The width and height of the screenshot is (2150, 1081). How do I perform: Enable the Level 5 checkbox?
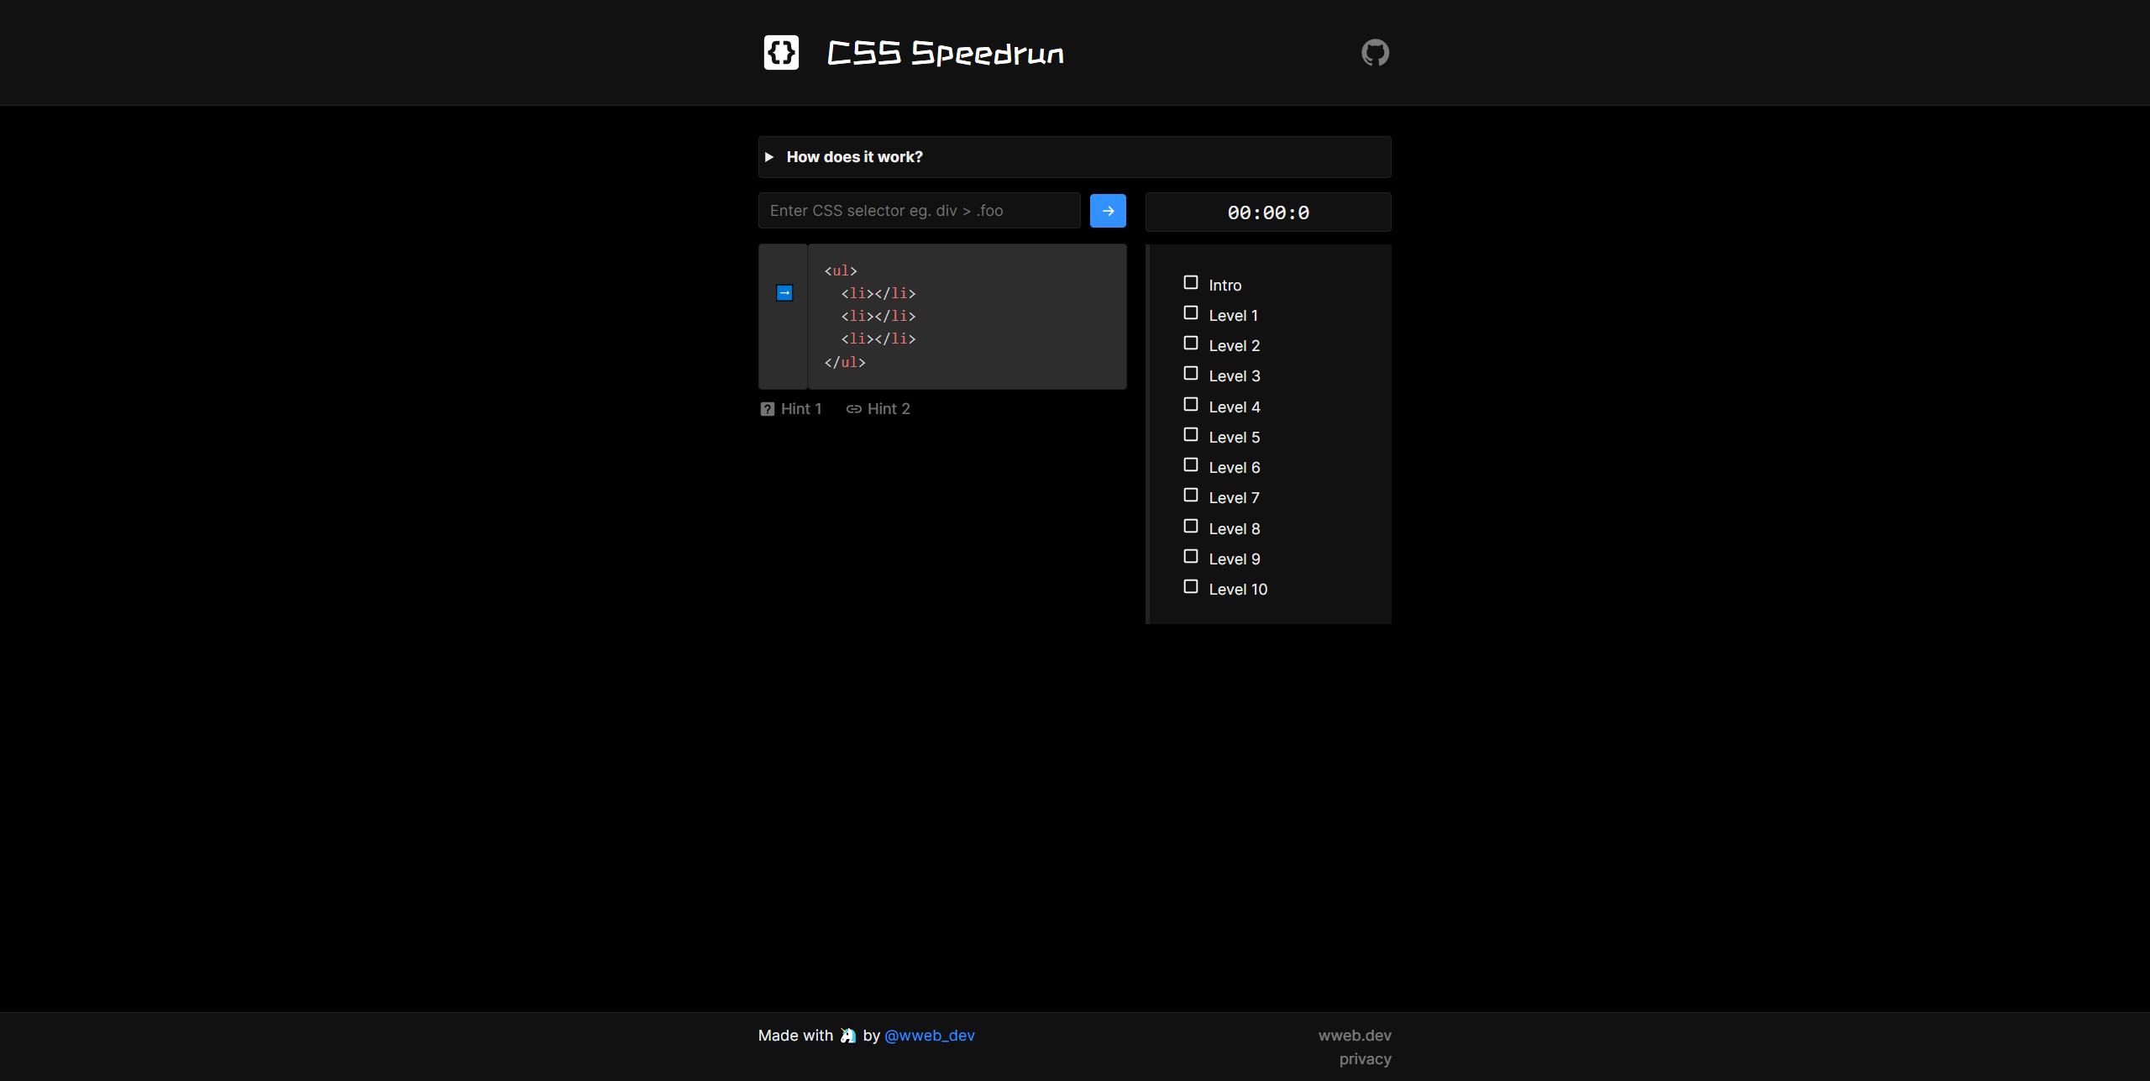tap(1188, 434)
